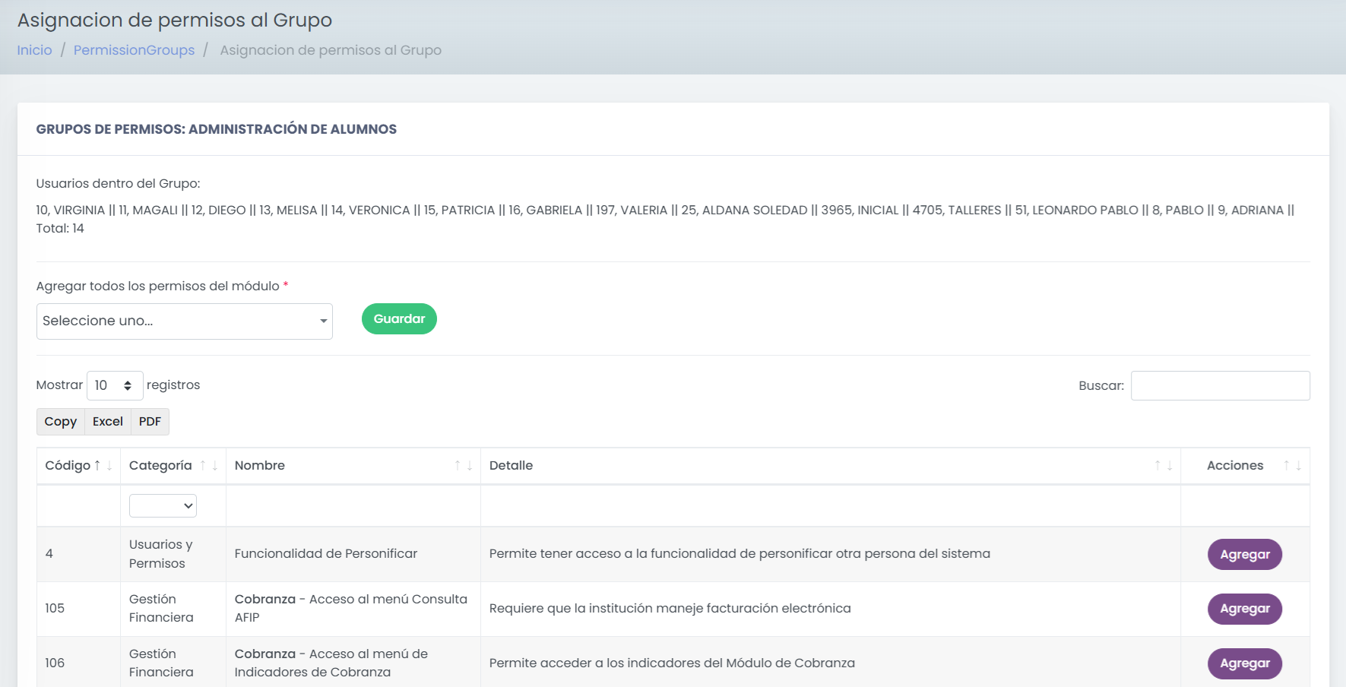The image size is (1346, 687).
Task: Select 'Usuarios y Permisos' category cell
Action: 173,554
